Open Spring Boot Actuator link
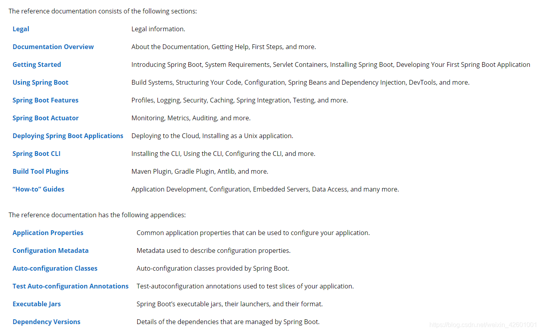 (46, 118)
